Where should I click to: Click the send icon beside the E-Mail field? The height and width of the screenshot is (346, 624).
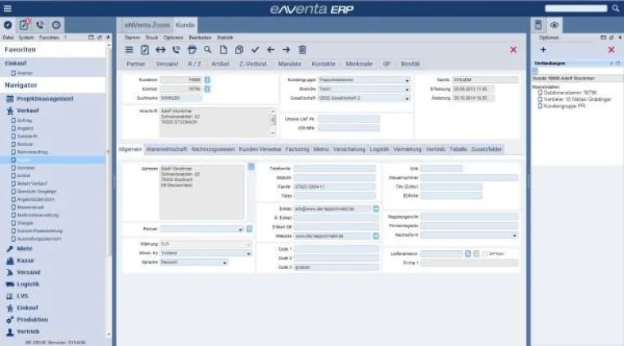(376, 208)
